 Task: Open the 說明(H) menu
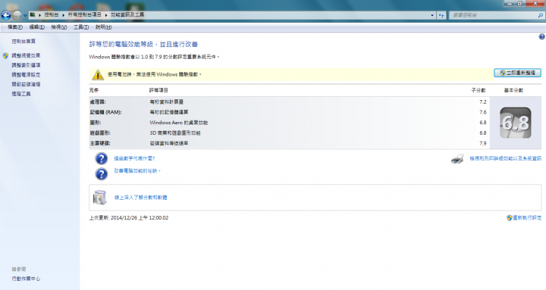tap(103, 27)
